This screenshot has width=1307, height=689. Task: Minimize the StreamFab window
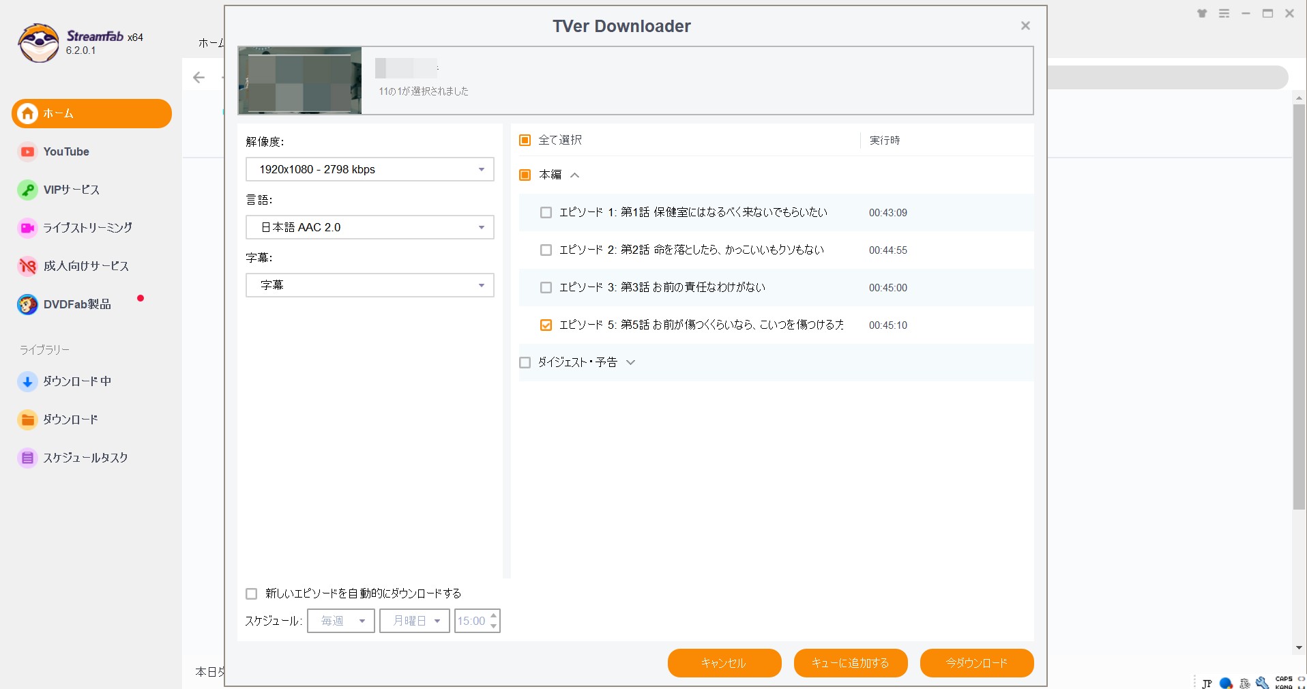[x=1246, y=14]
